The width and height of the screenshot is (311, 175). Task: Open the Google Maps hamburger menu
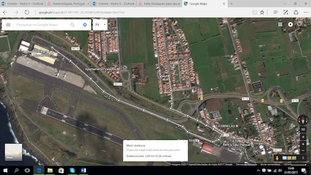pyautogui.click(x=8, y=25)
